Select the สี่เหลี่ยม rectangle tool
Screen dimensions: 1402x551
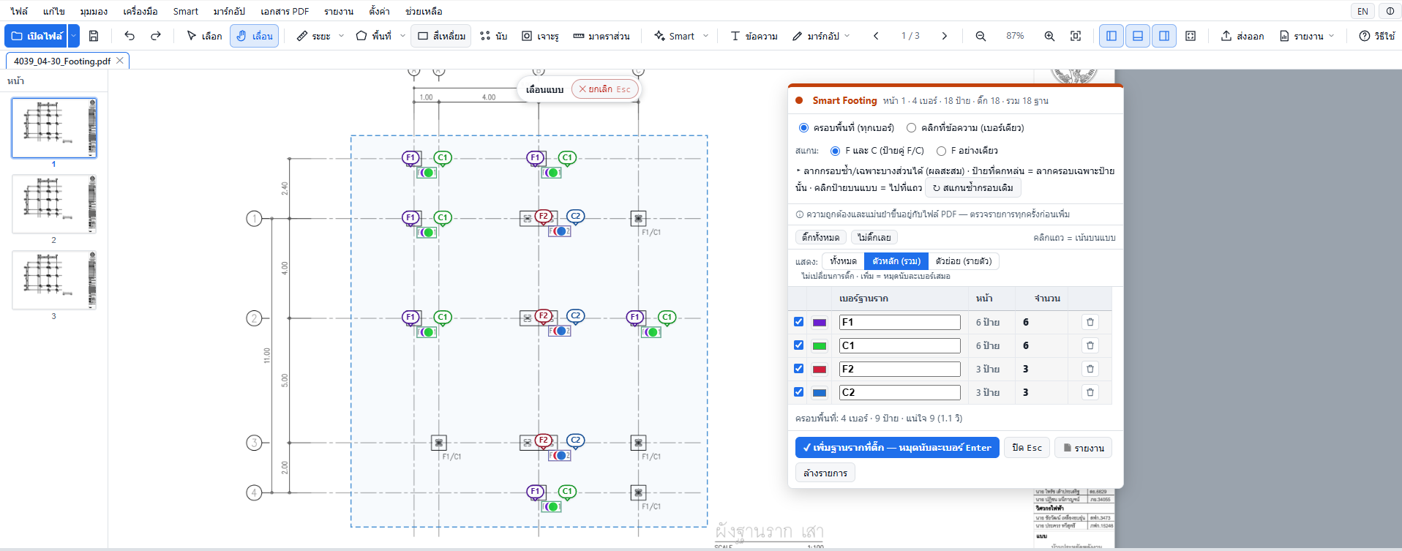pos(441,36)
